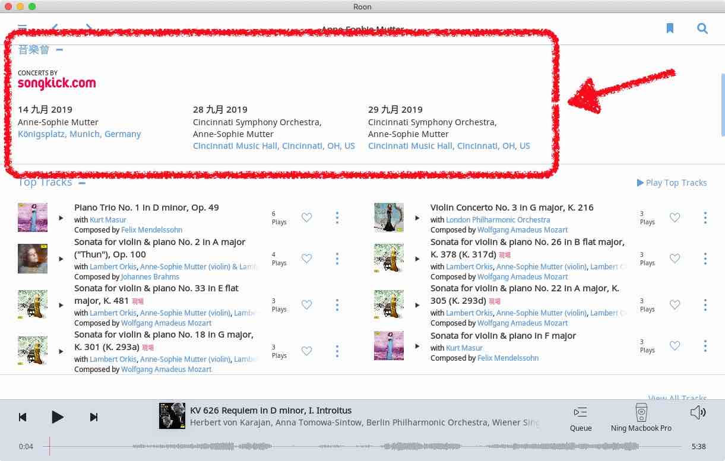725x461 pixels.
Task: Toggle heart for Sonata No. 22 in A major
Action: pyautogui.click(x=675, y=305)
